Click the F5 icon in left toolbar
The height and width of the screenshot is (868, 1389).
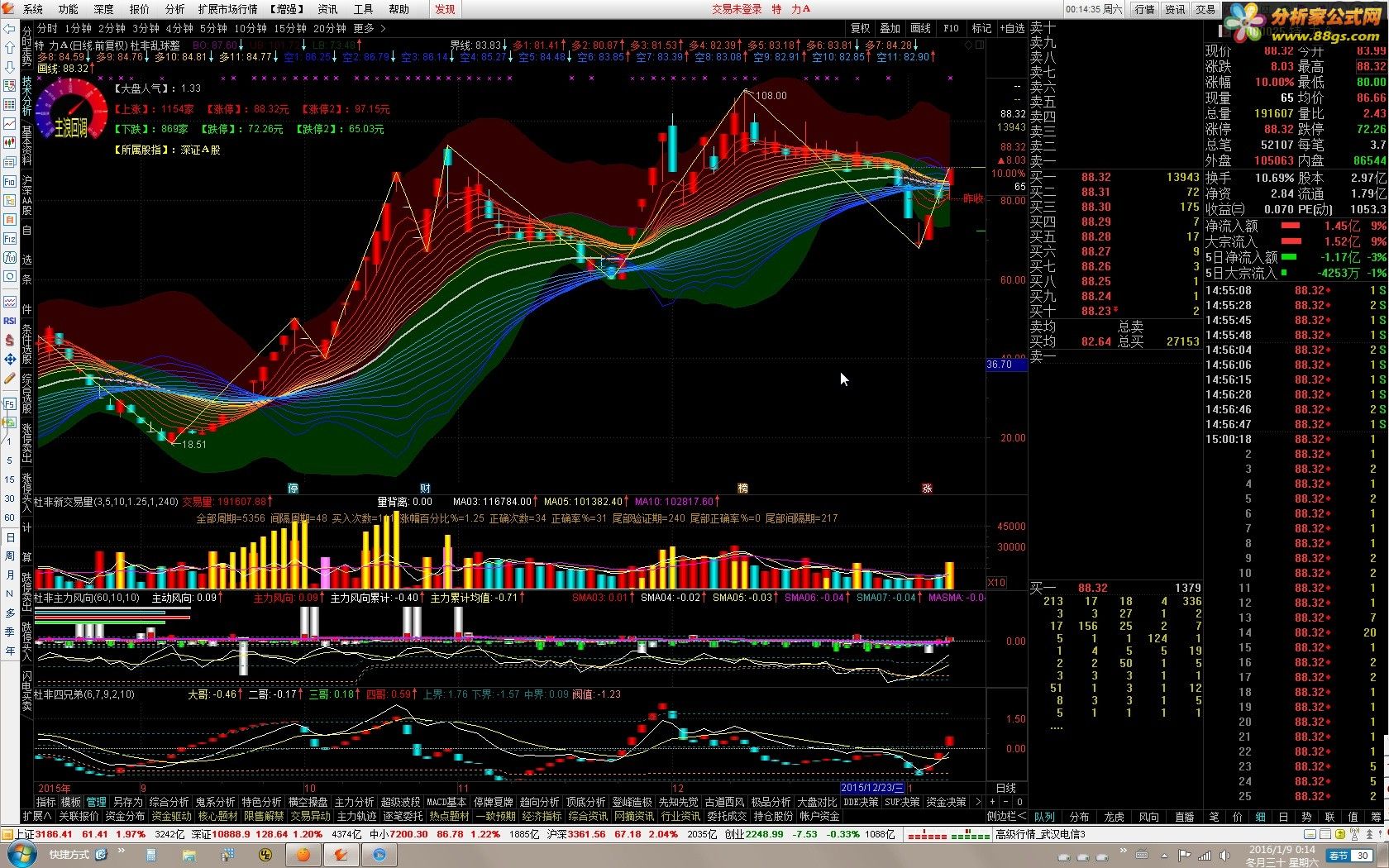(x=9, y=403)
